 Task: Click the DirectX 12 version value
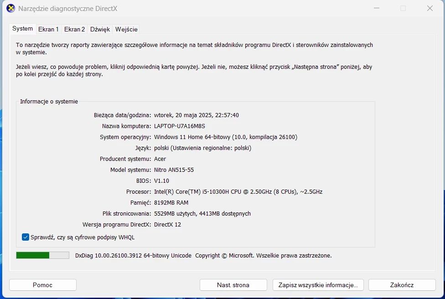[167, 224]
